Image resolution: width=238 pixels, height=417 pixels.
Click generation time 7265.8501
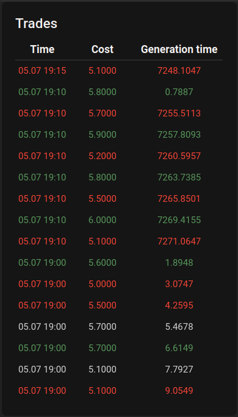179,199
